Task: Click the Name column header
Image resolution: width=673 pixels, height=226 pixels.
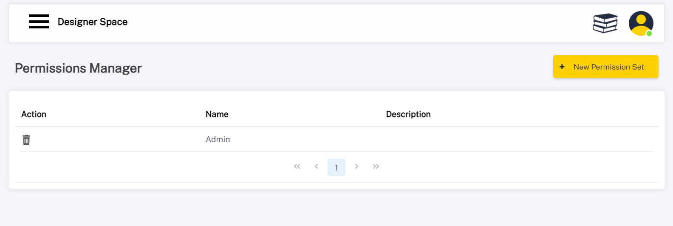Action: point(217,114)
